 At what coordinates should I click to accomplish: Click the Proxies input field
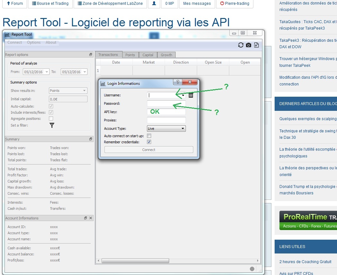[166, 120]
